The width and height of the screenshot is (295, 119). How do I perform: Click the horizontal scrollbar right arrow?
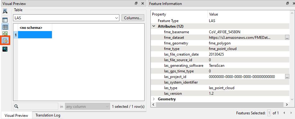[x=287, y=104]
